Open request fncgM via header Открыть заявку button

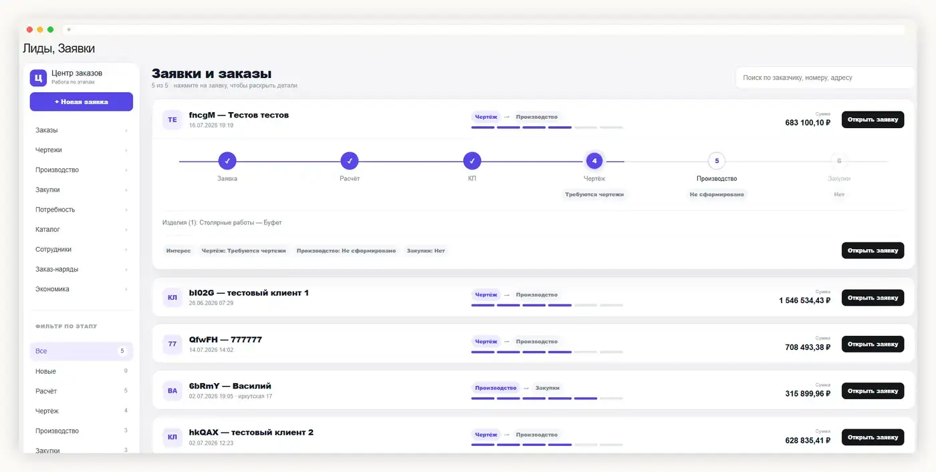coord(872,120)
